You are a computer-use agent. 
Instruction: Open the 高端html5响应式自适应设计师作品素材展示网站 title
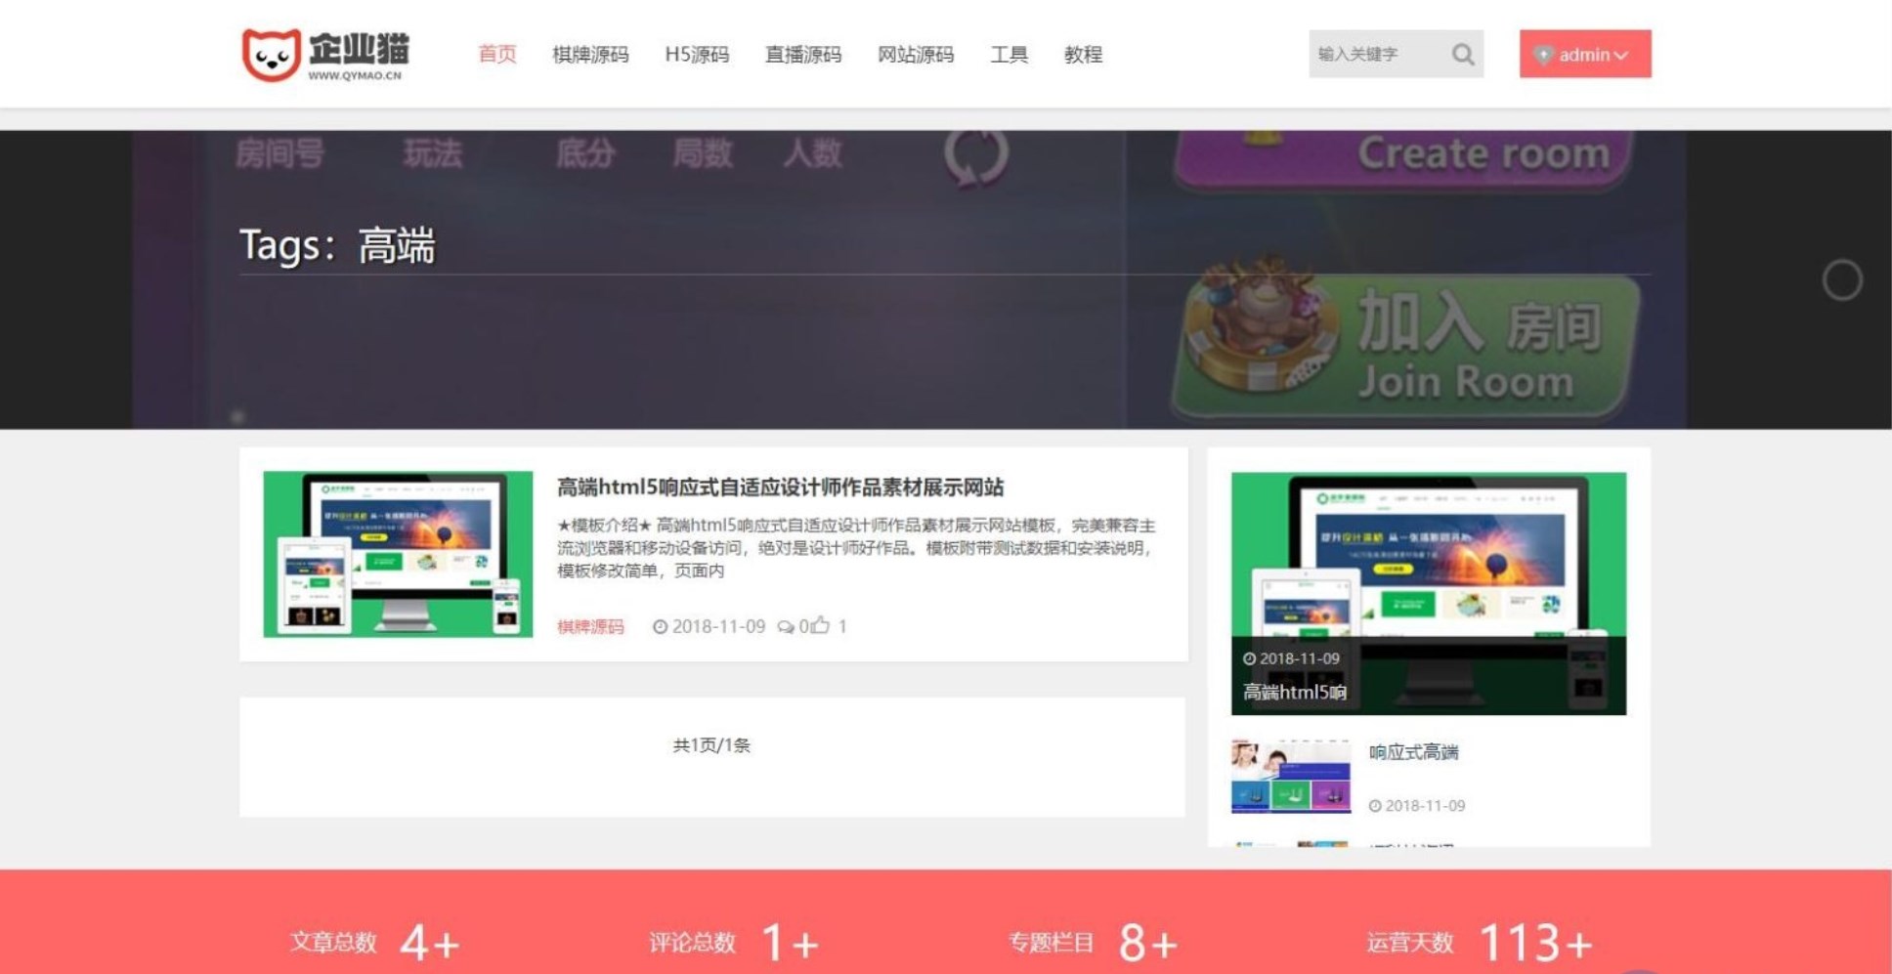coord(780,487)
